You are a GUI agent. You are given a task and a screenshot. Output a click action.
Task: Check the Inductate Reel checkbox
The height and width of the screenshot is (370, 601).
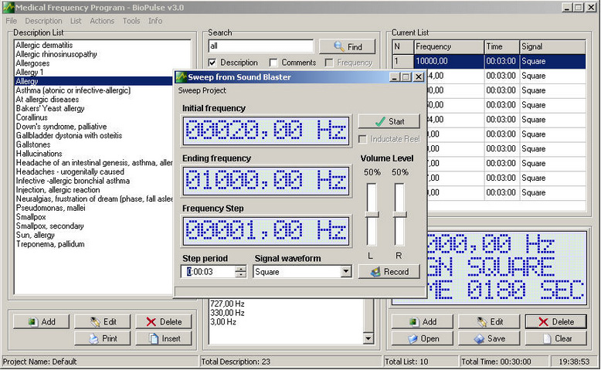(x=364, y=139)
